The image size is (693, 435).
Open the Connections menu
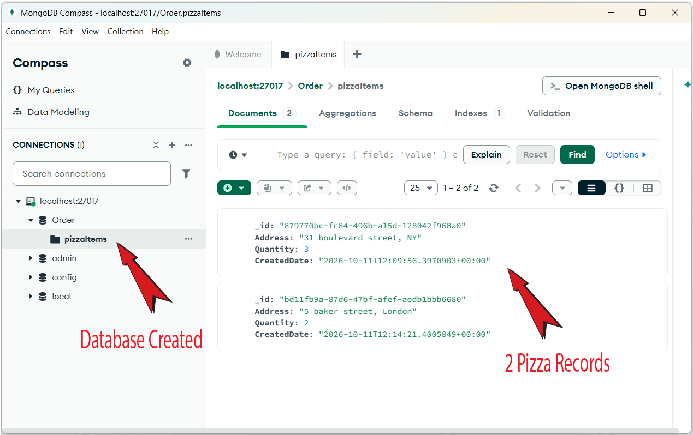[28, 32]
